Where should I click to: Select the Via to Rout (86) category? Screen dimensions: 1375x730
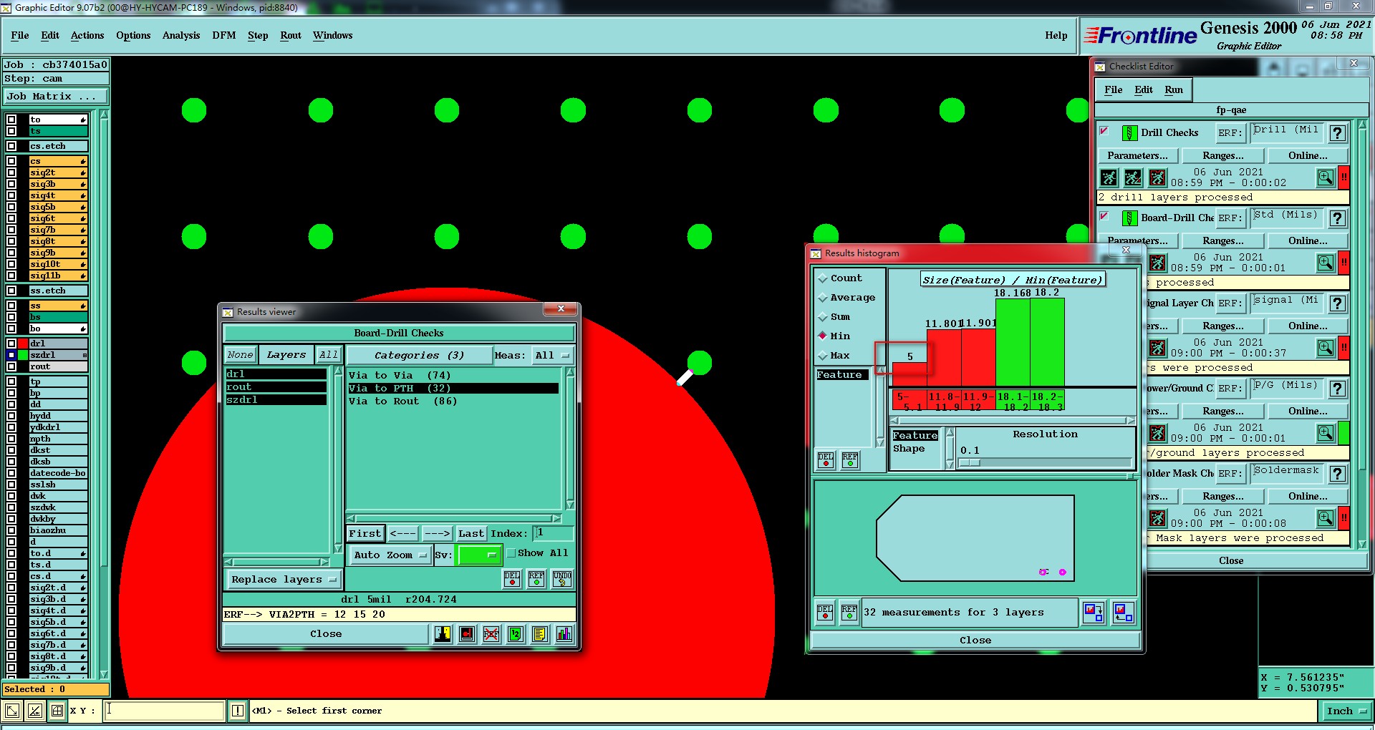(402, 401)
